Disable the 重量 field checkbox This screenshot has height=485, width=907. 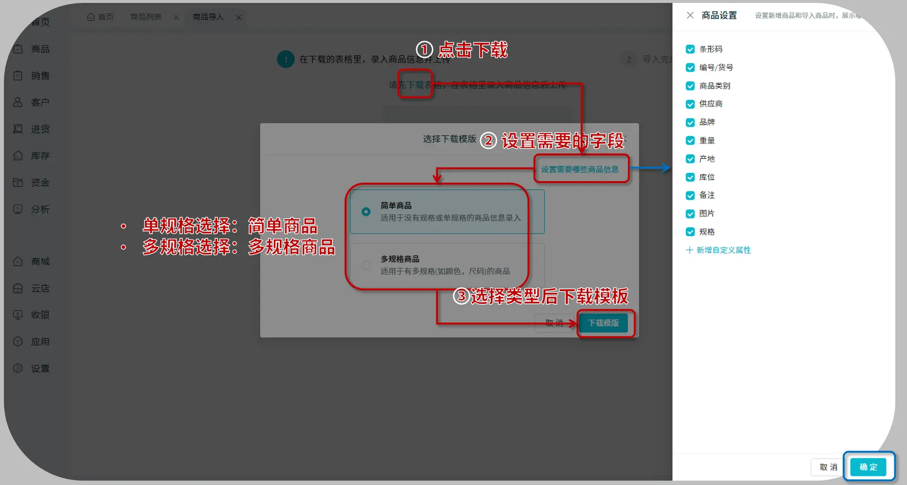tap(690, 141)
